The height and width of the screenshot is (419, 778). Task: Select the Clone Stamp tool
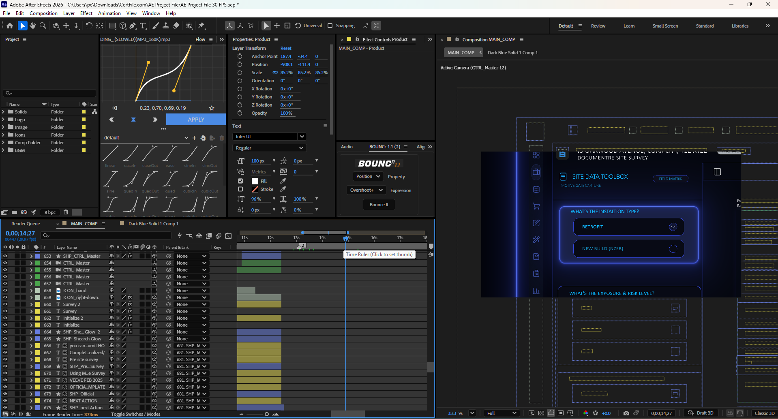(x=166, y=26)
